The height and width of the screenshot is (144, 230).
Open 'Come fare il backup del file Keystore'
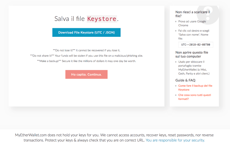coord(195,87)
